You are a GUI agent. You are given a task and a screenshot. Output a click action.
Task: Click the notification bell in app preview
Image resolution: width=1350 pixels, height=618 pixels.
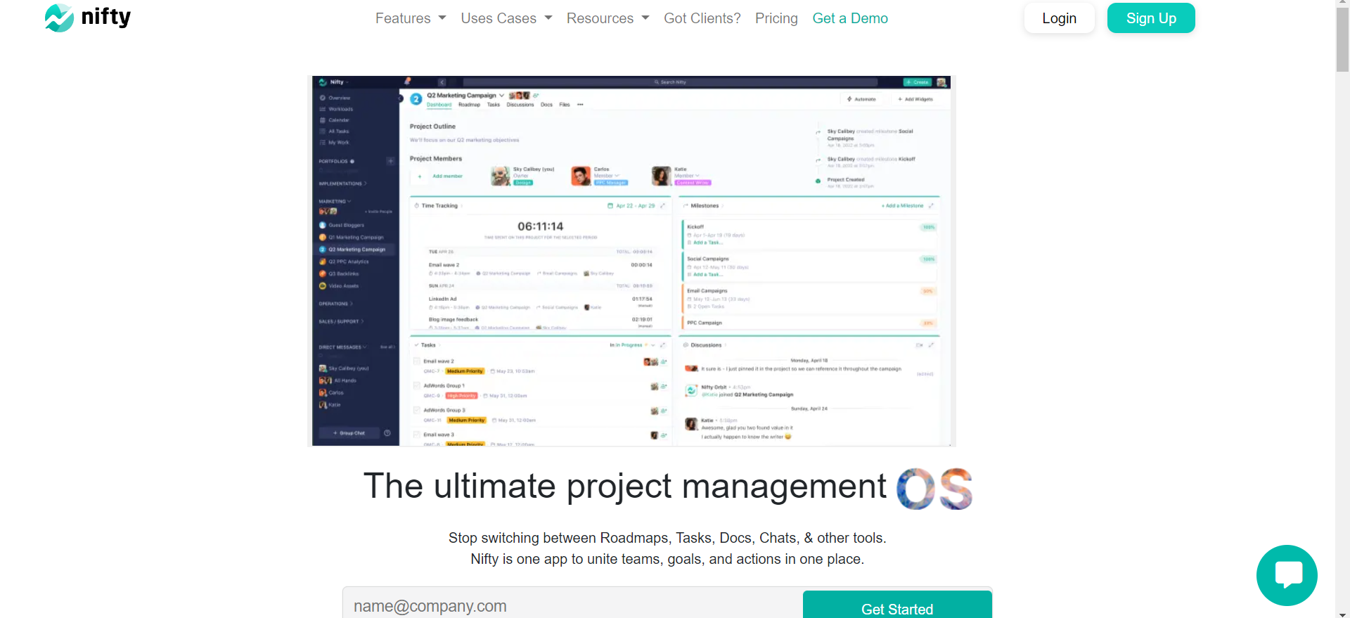point(407,82)
